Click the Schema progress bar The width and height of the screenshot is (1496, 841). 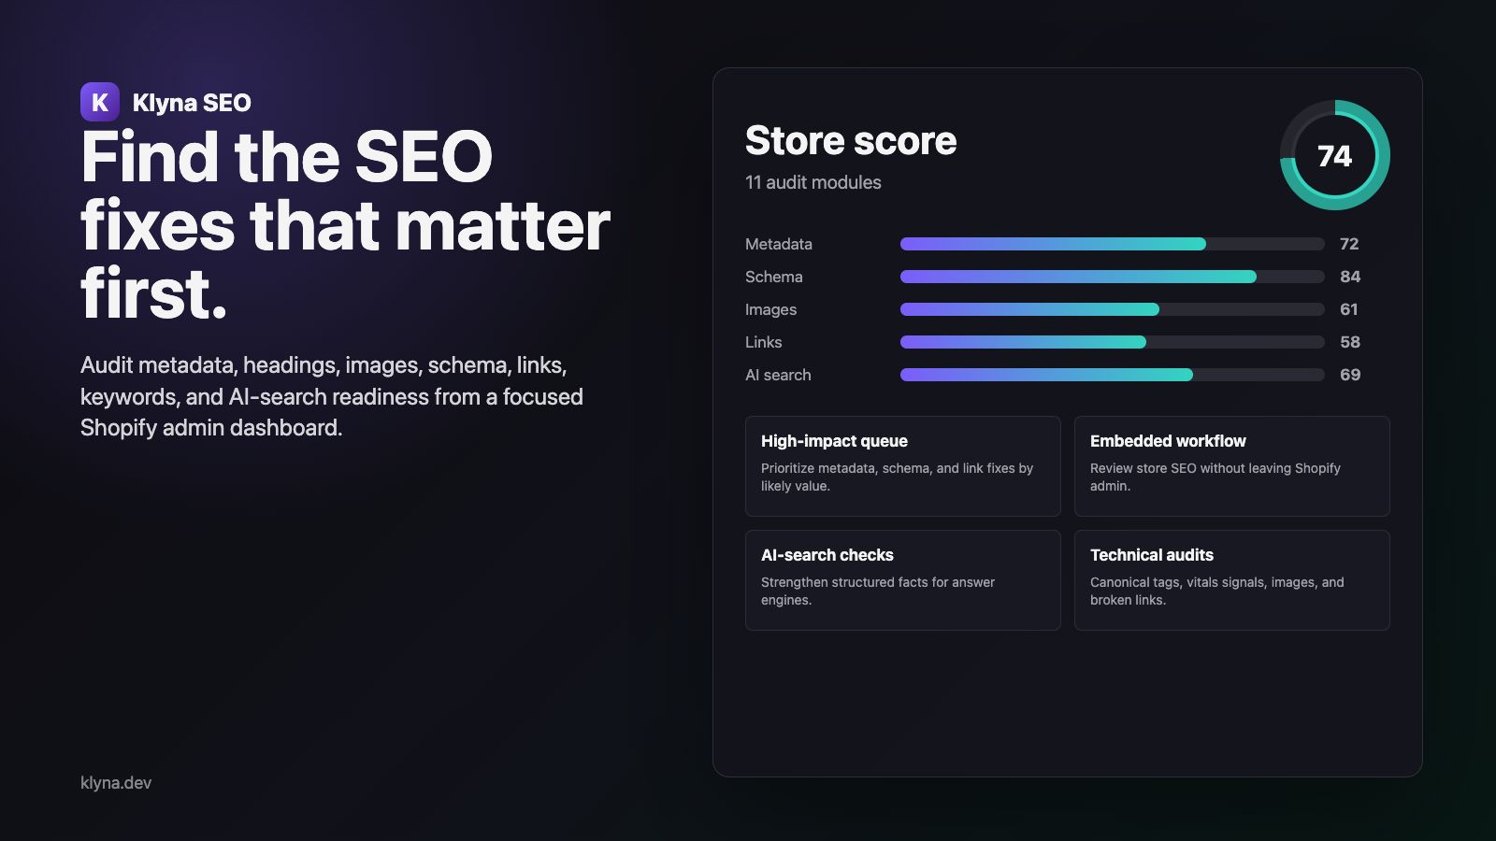coord(1112,277)
